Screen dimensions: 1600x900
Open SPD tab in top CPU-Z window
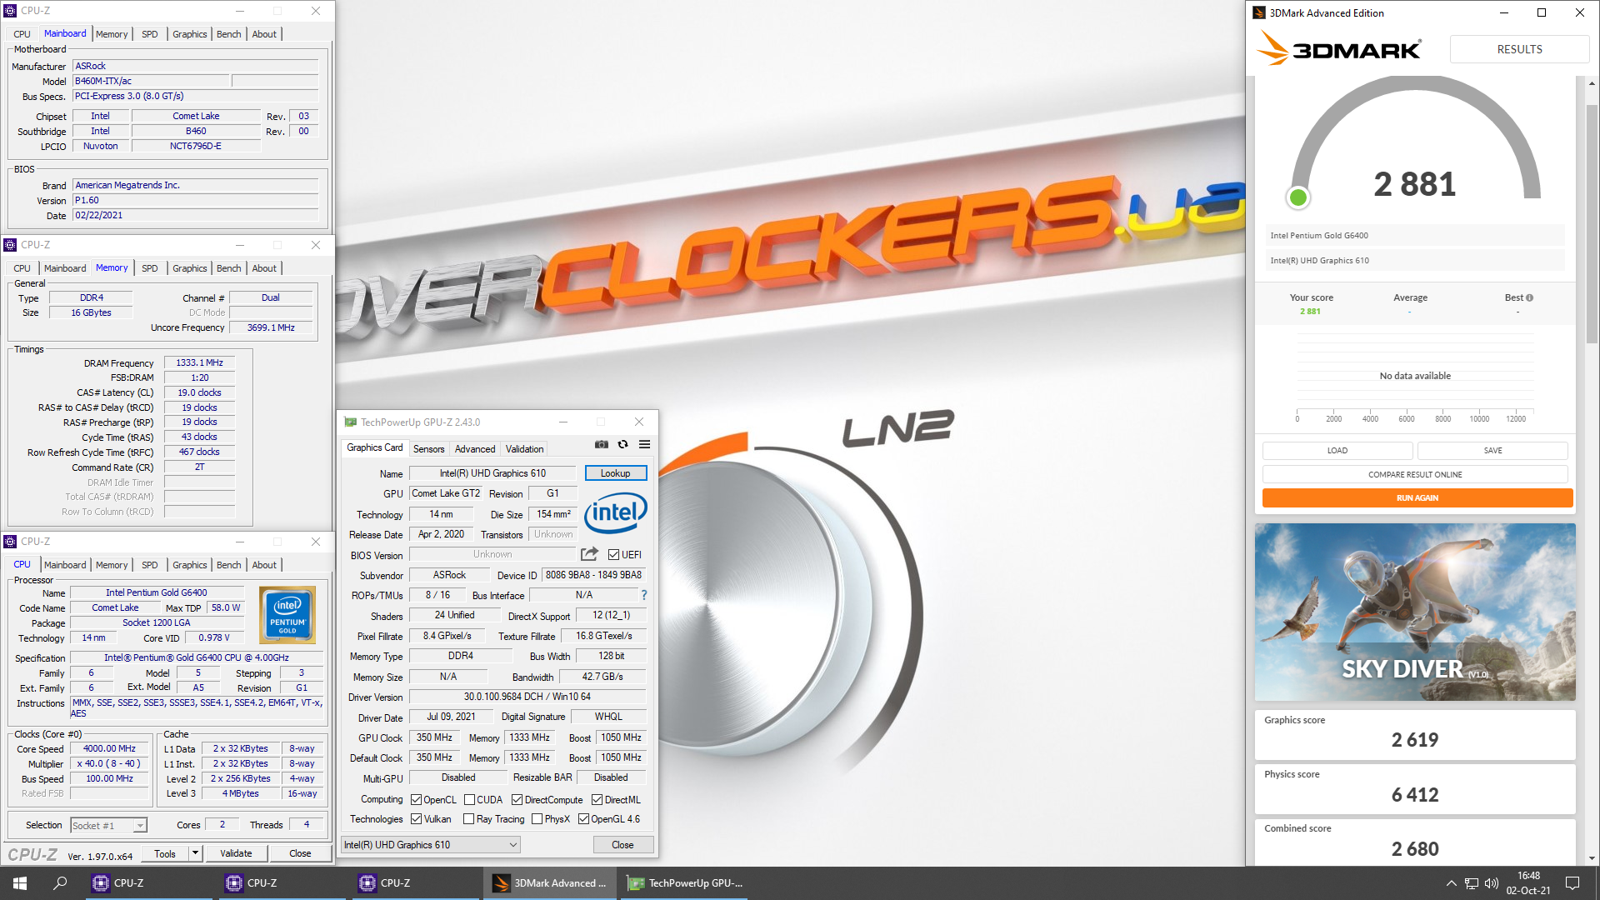[150, 34]
